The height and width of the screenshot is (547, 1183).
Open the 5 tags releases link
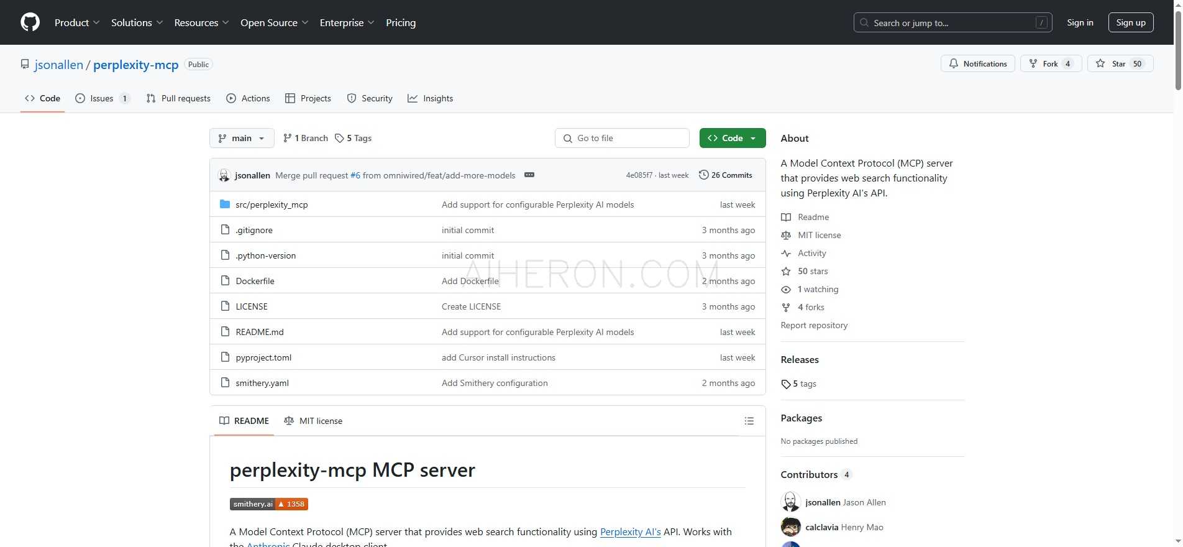[799, 384]
